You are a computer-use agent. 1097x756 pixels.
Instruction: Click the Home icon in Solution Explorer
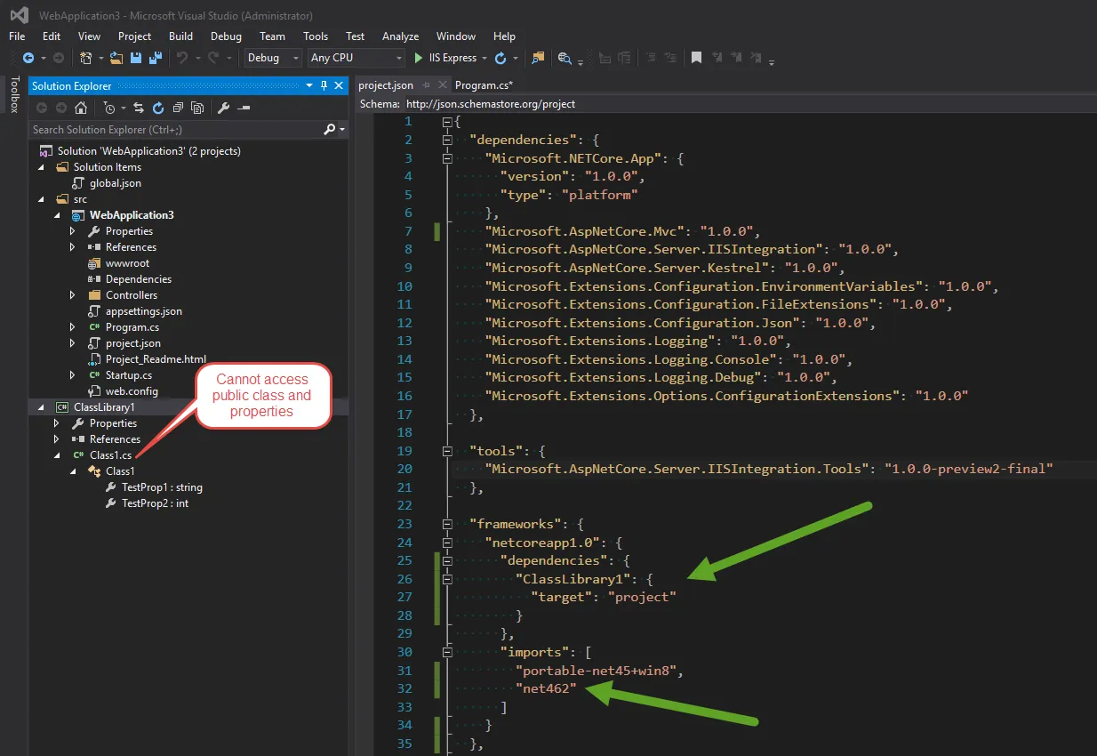tap(81, 108)
